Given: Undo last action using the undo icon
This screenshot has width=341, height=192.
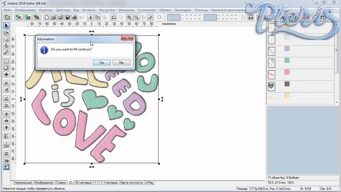Looking at the screenshot, I should 113,17.
